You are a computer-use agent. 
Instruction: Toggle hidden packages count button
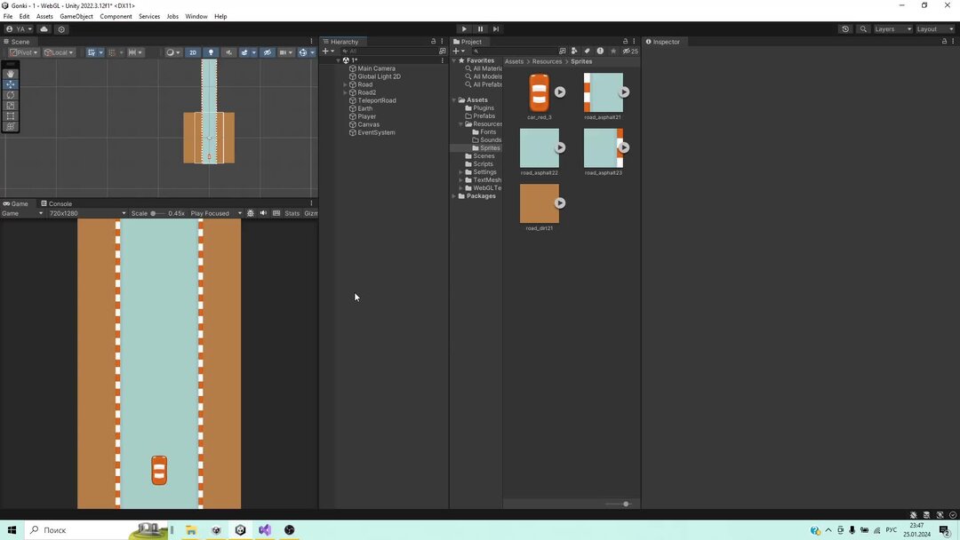[x=630, y=52]
